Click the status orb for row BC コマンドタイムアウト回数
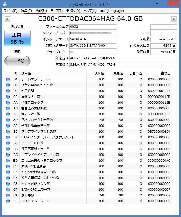 tap(8, 155)
